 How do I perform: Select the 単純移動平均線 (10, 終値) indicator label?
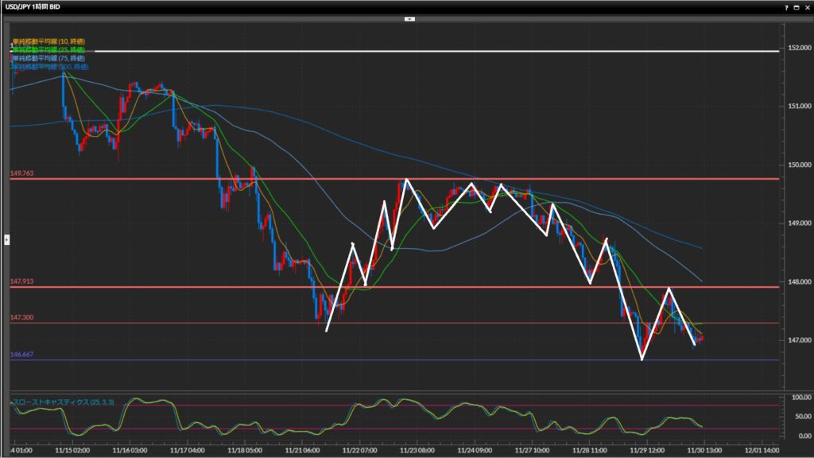pyautogui.click(x=49, y=41)
